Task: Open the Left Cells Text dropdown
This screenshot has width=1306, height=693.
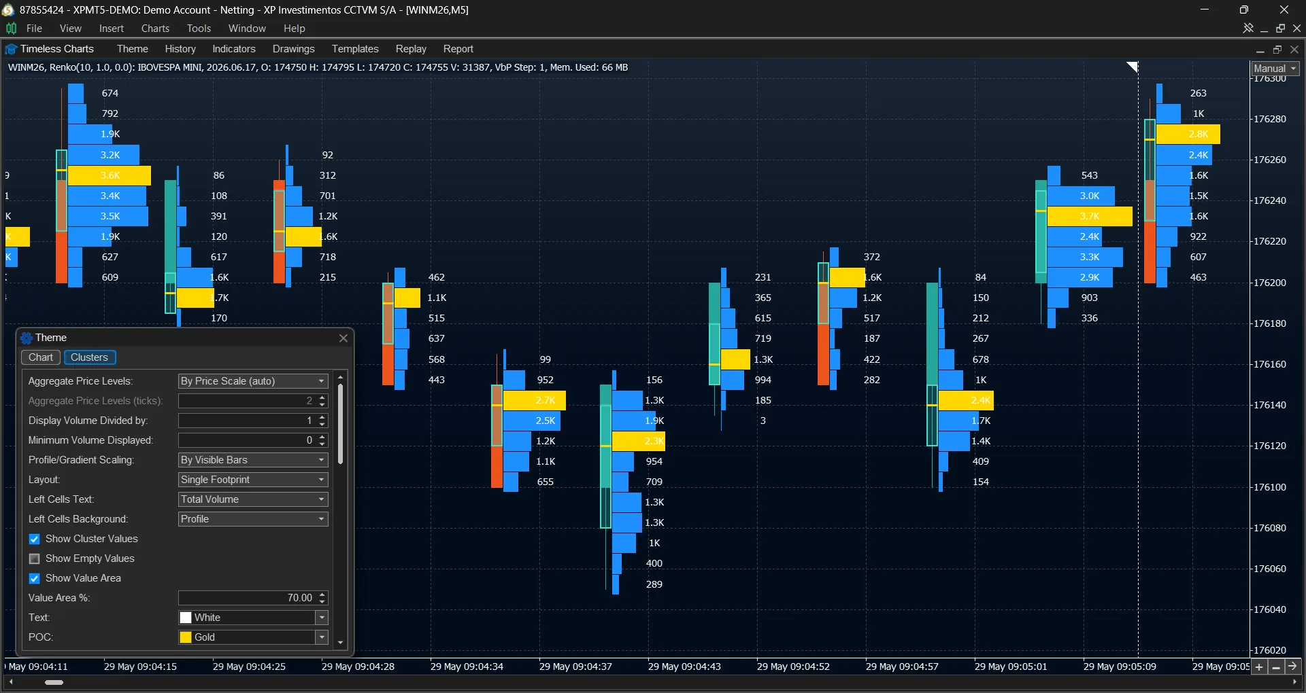Action: click(253, 499)
